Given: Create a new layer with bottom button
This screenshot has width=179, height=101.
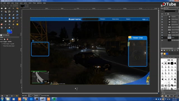Looking at the screenshot, I should tap(162, 50).
